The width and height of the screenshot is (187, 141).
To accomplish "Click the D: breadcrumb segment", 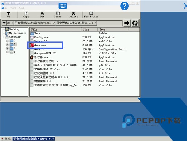I will [x=8, y=23].
